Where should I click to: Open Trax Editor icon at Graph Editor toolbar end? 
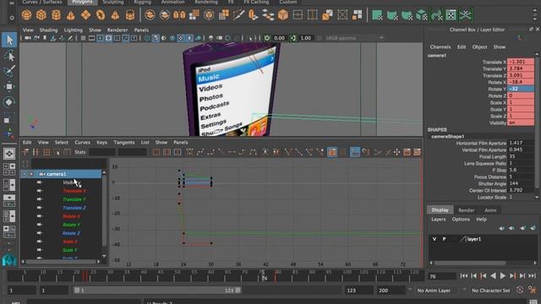[417, 152]
